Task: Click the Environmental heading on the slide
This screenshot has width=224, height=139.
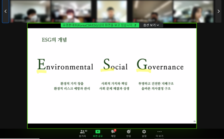Action: click(65, 66)
